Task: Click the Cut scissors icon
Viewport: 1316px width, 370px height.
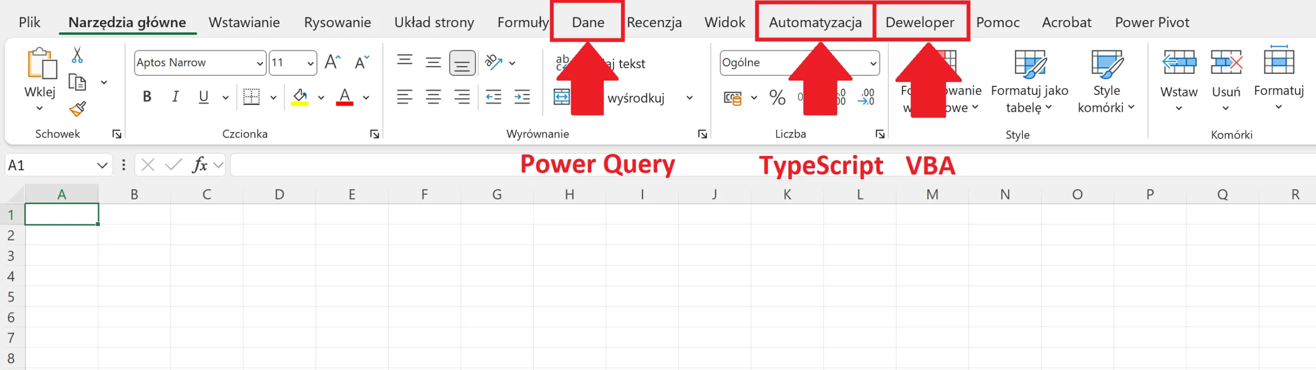Action: (77, 55)
